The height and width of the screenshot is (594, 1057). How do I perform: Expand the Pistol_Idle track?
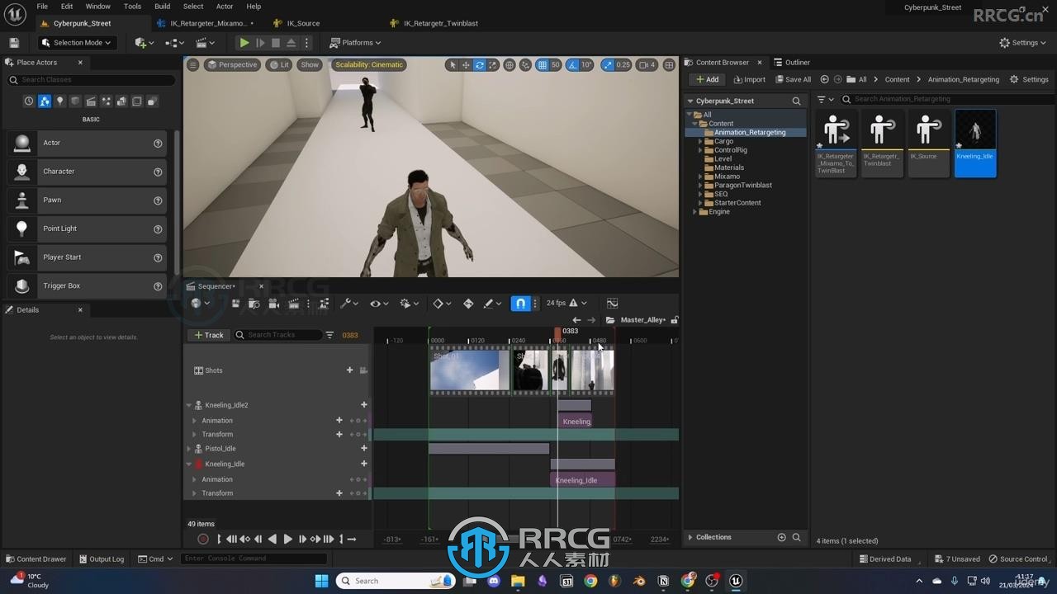(x=188, y=449)
